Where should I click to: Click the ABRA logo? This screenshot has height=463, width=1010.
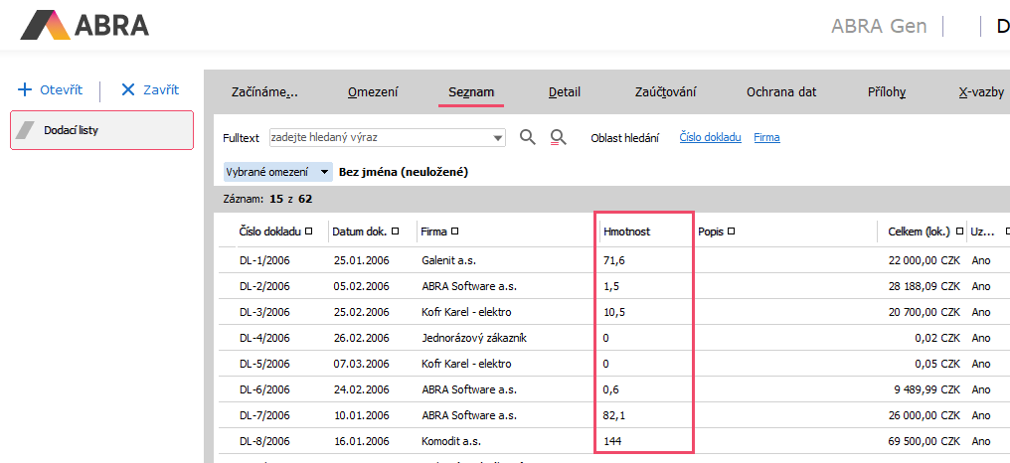pyautogui.click(x=84, y=25)
